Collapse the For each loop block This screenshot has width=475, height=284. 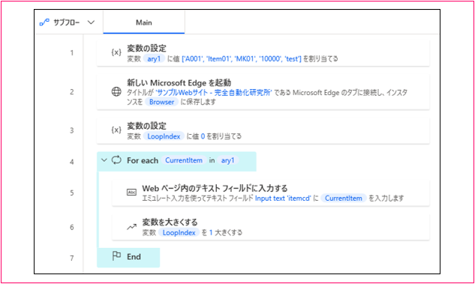(104, 160)
